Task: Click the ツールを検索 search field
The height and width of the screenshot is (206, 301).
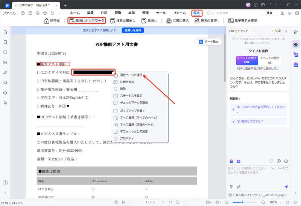Action: click(x=217, y=13)
